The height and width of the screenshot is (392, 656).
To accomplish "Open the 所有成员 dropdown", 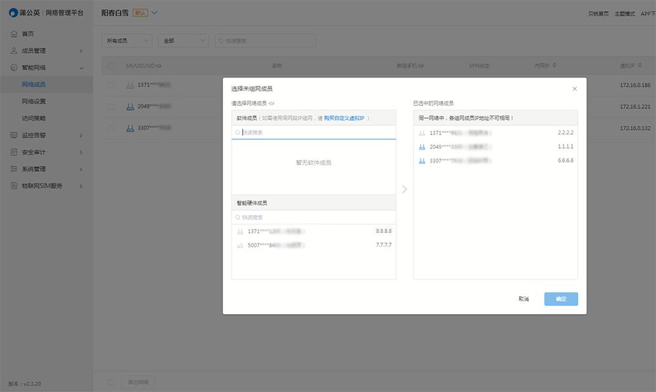I will (x=127, y=40).
